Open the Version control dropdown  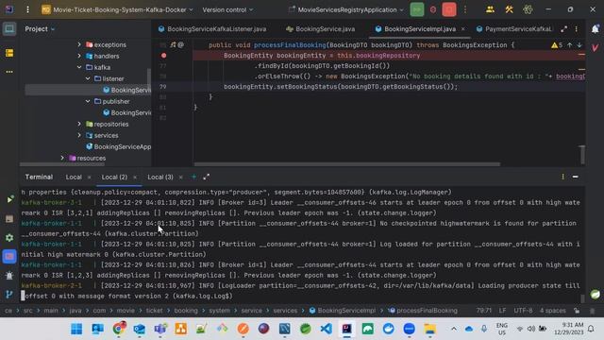coord(227,9)
